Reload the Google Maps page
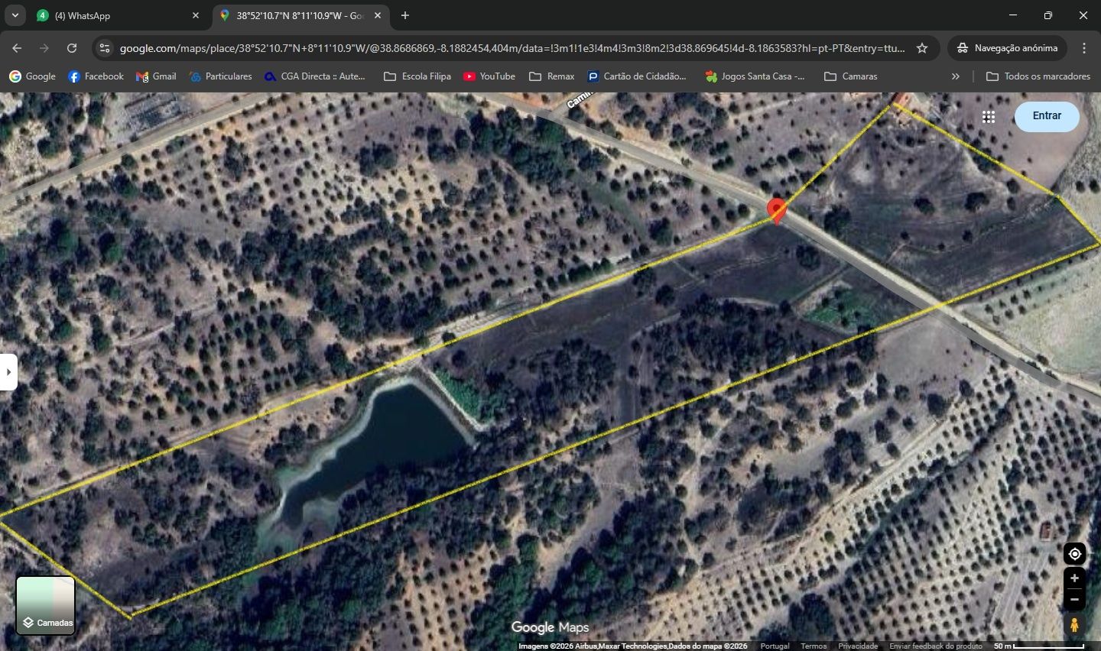The width and height of the screenshot is (1101, 651). [72, 48]
